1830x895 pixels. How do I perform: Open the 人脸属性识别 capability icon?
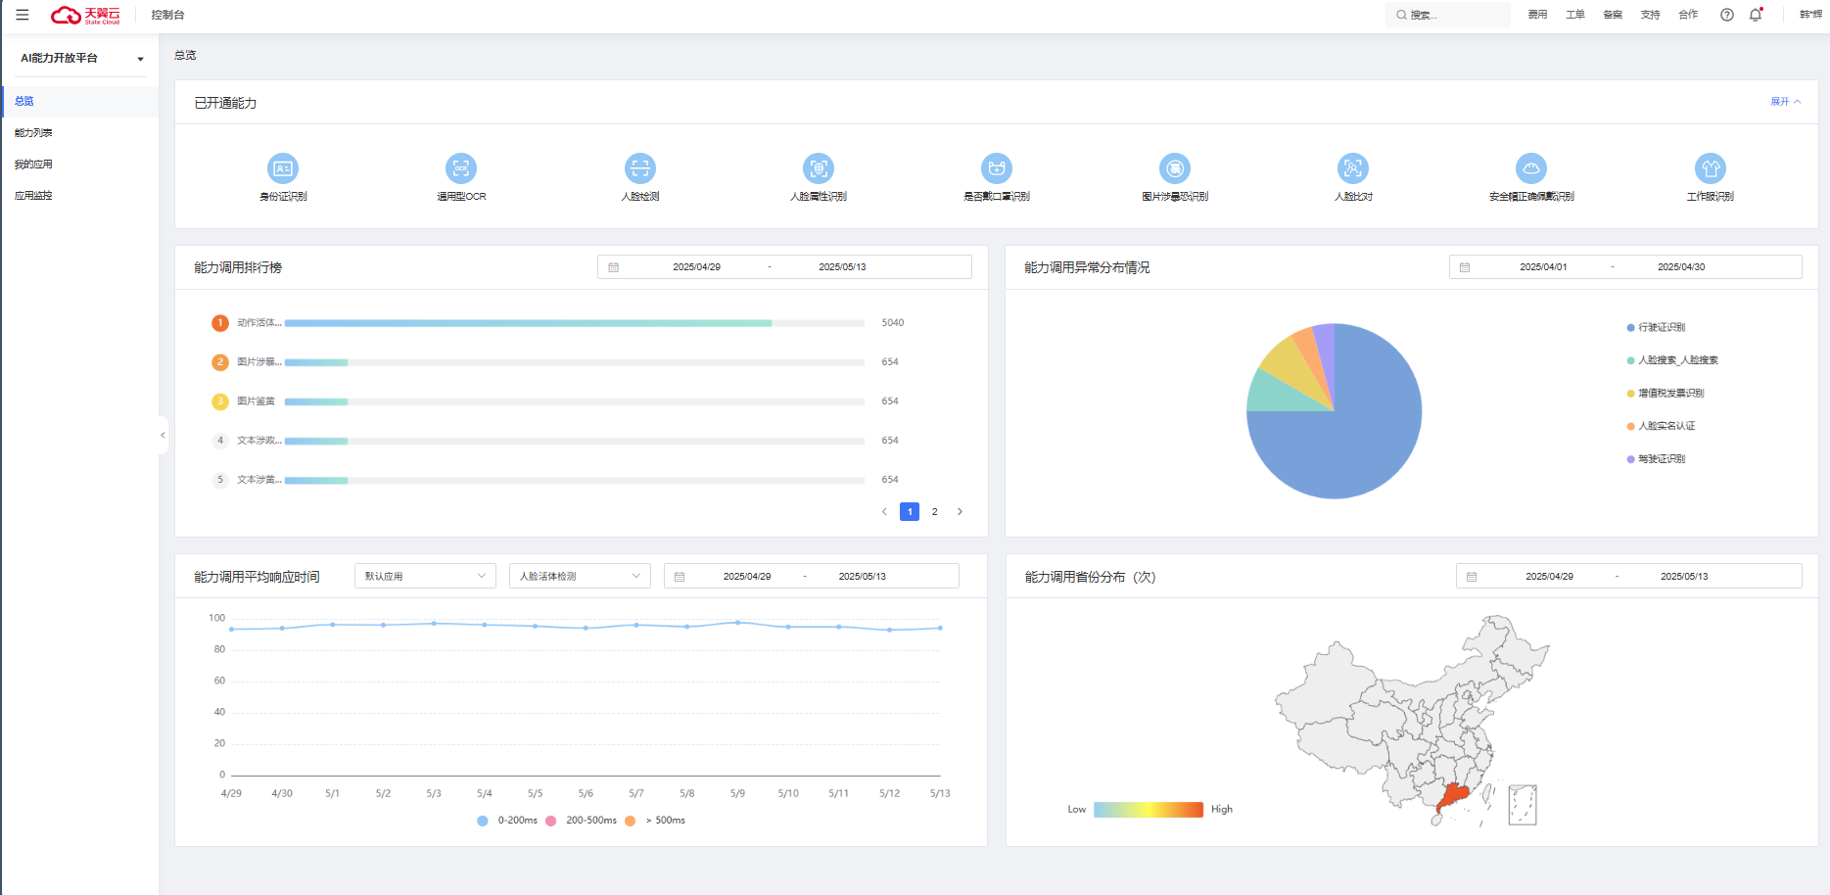[819, 168]
